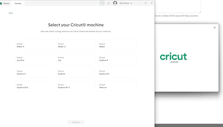Switch to the Canvas tab
Screen dimensions: 223x127
tap(18, 3)
